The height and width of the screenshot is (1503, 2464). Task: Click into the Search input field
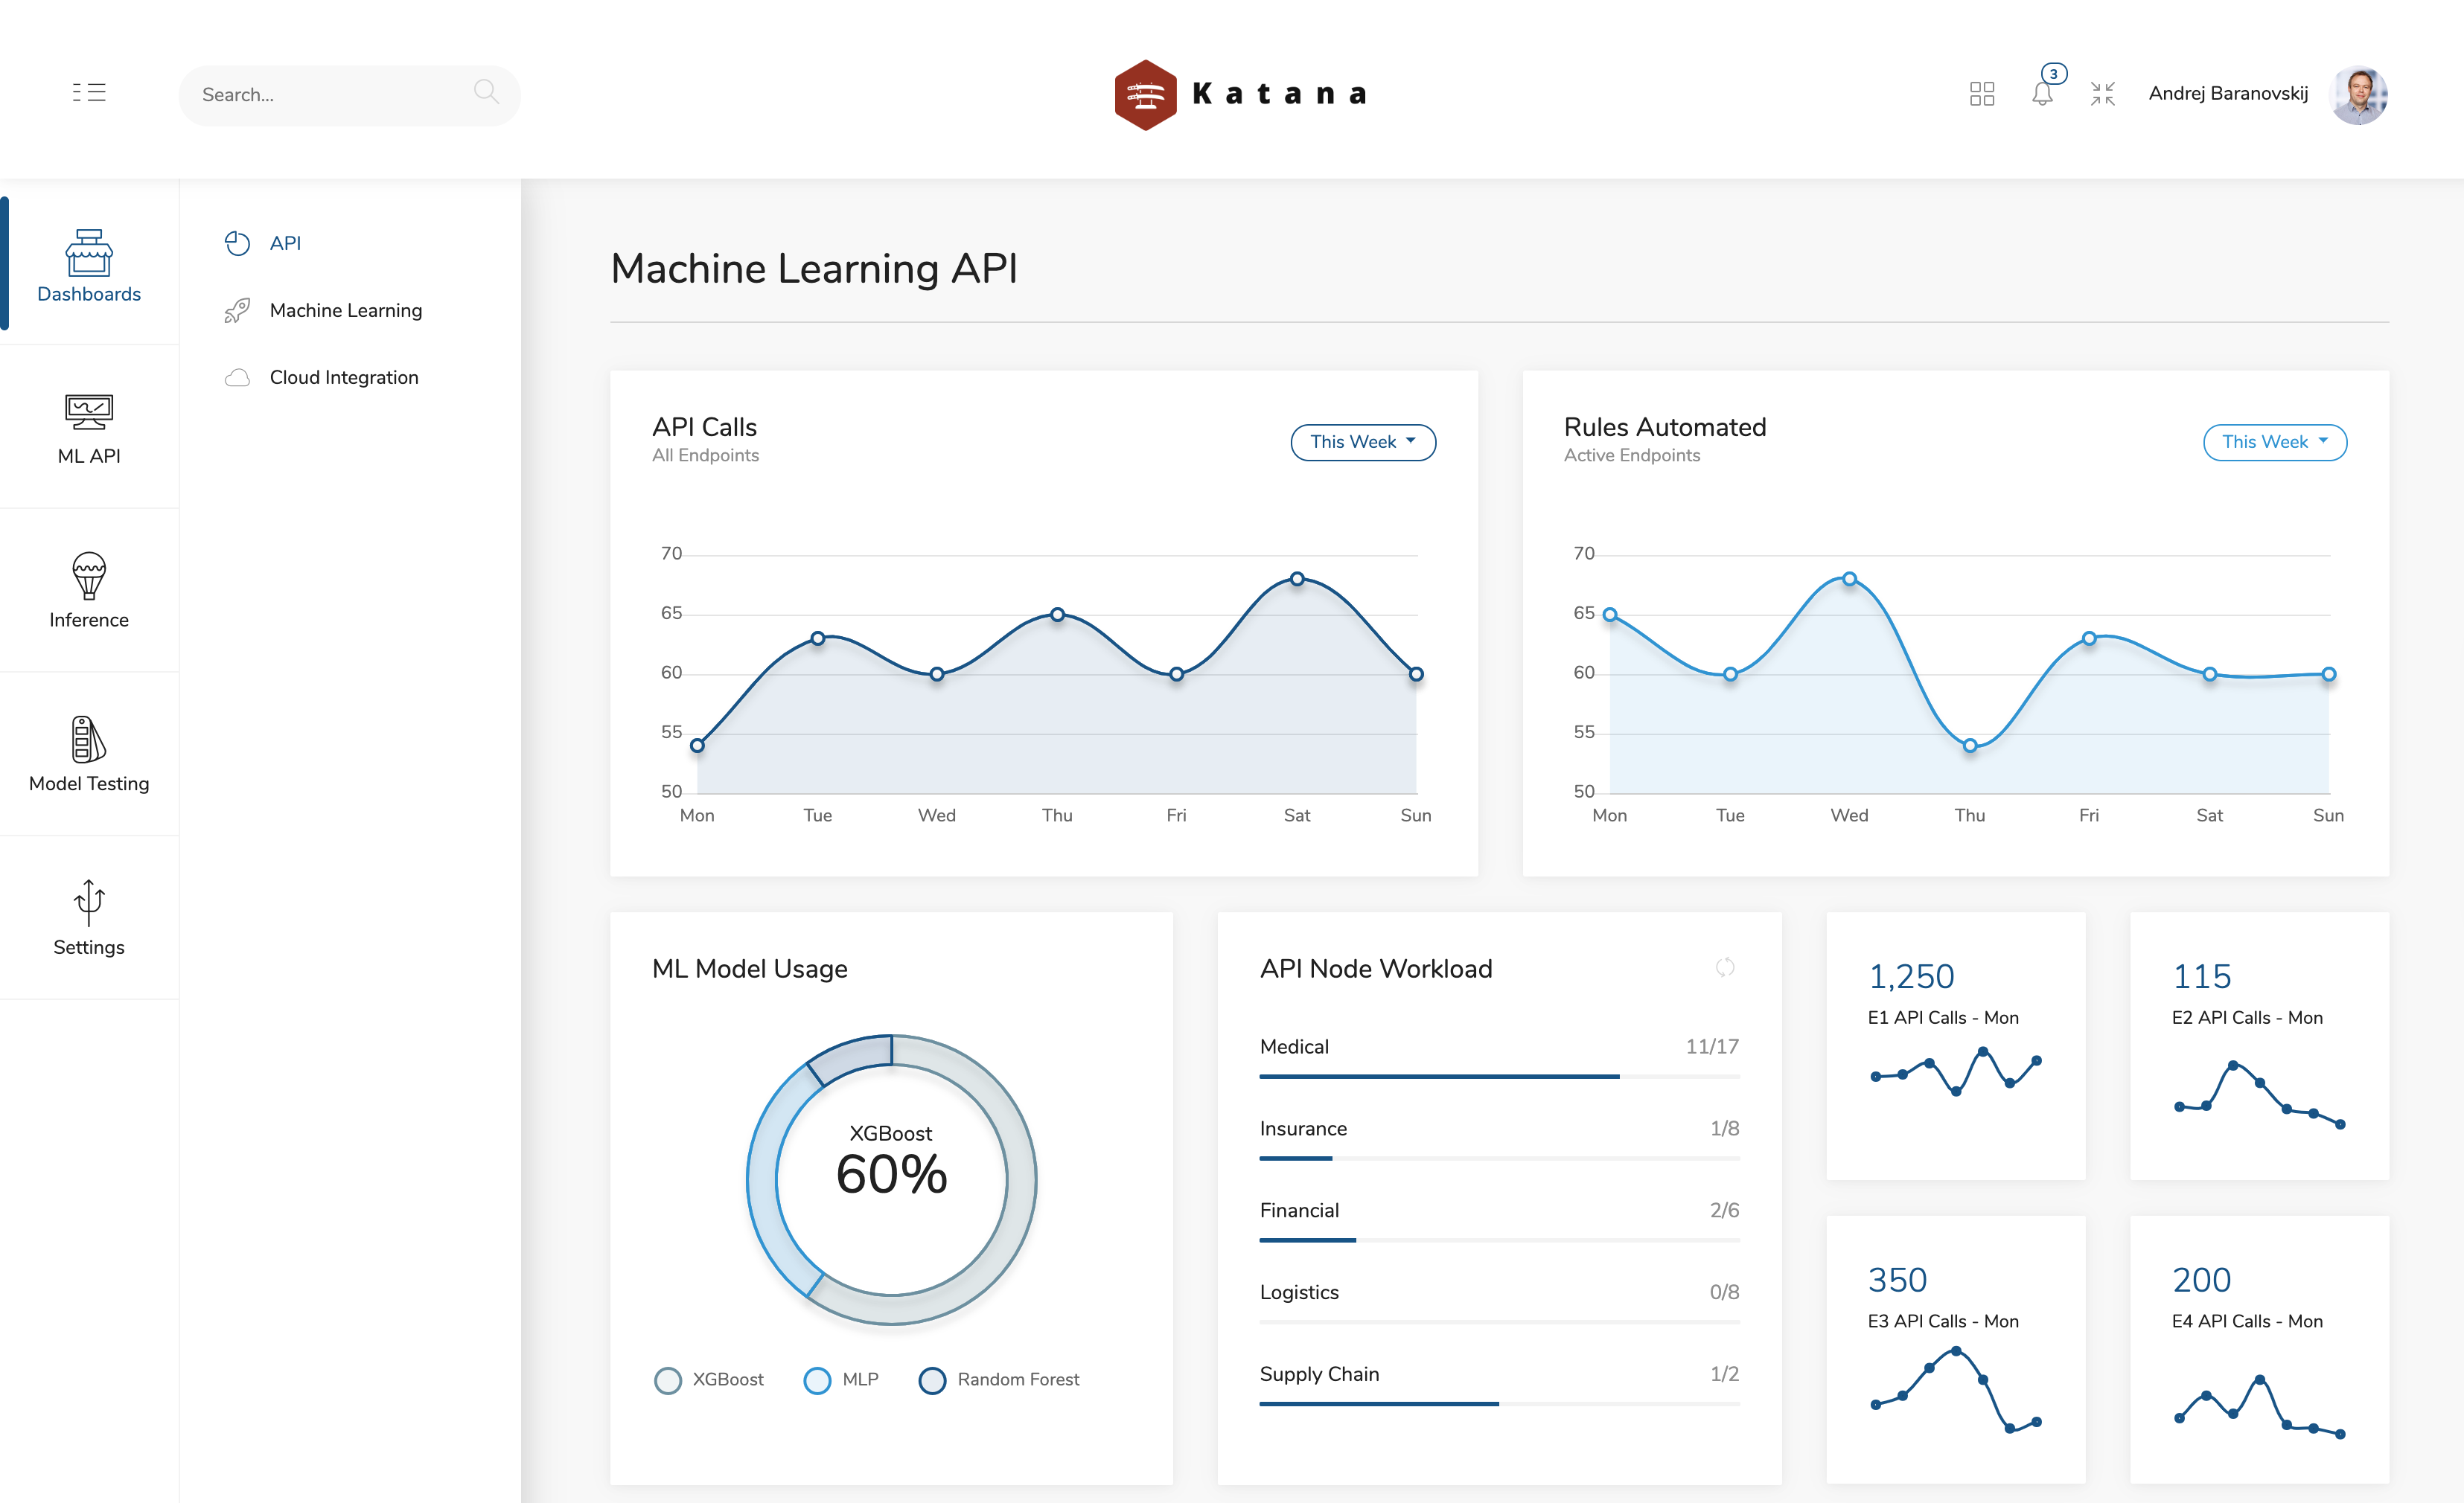(330, 95)
